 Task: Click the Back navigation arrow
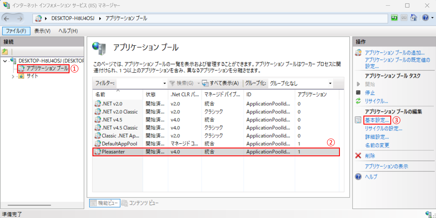click(7, 19)
